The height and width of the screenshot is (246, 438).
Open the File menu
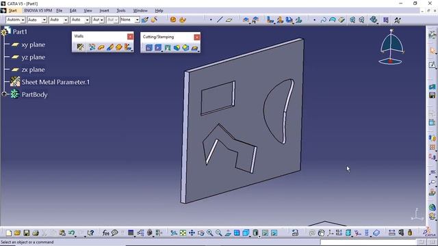pos(60,11)
